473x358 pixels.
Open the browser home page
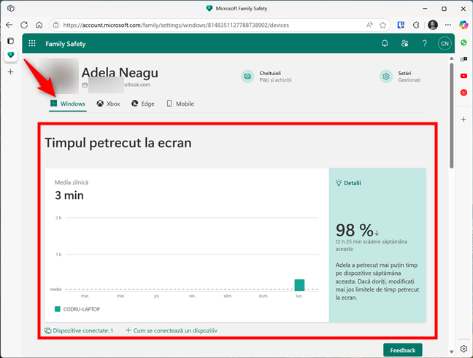click(x=39, y=25)
